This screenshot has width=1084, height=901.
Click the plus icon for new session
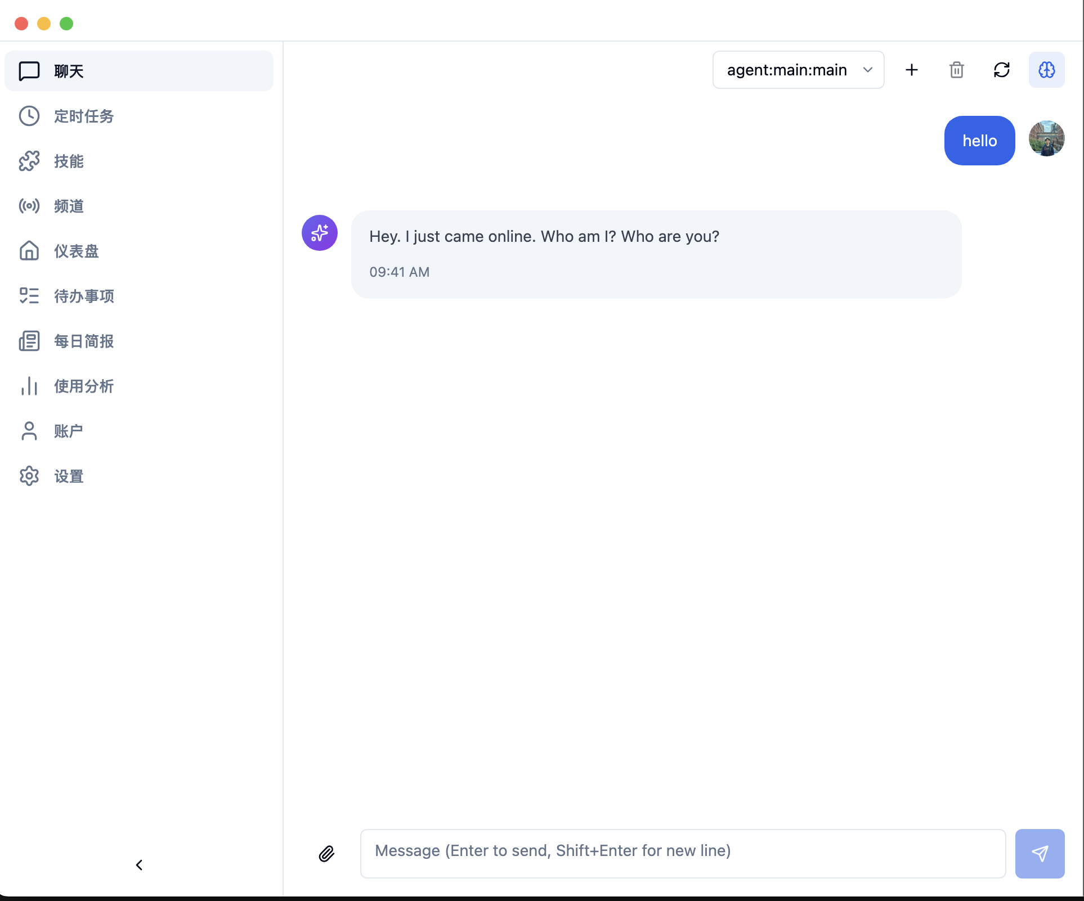tap(911, 70)
